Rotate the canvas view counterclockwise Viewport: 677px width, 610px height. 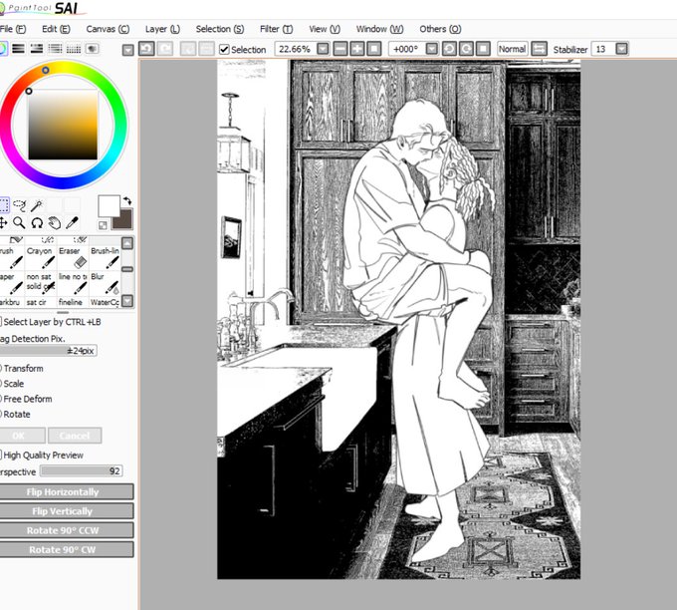tap(449, 49)
